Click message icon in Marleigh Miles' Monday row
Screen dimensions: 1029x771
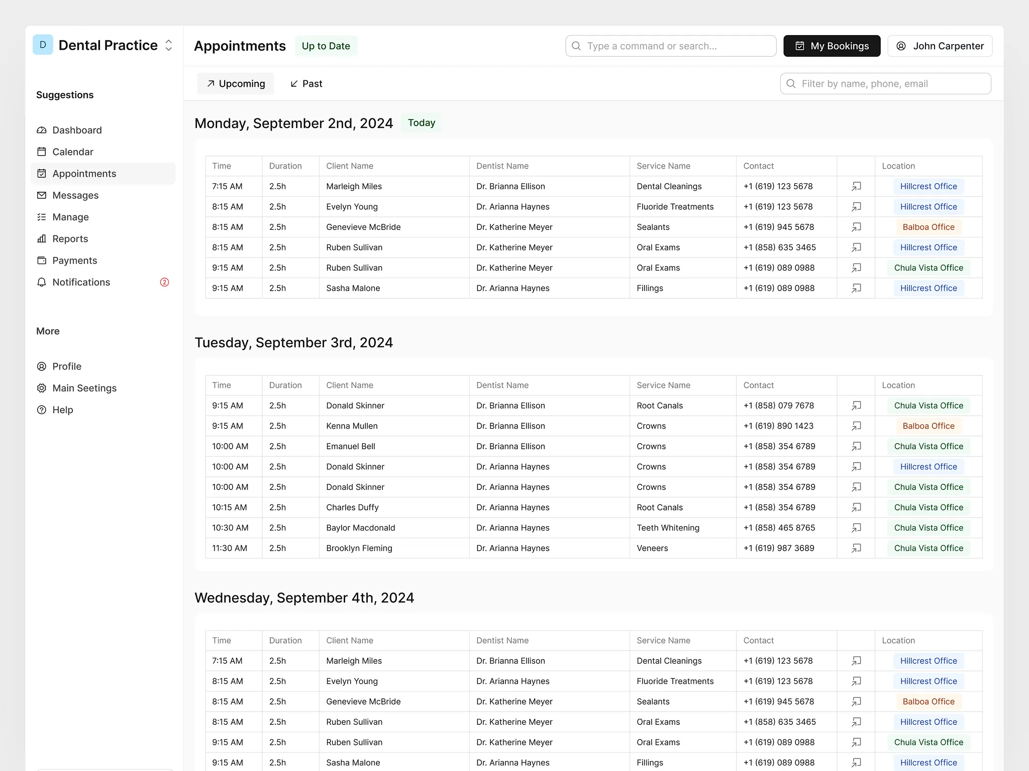[x=856, y=186]
